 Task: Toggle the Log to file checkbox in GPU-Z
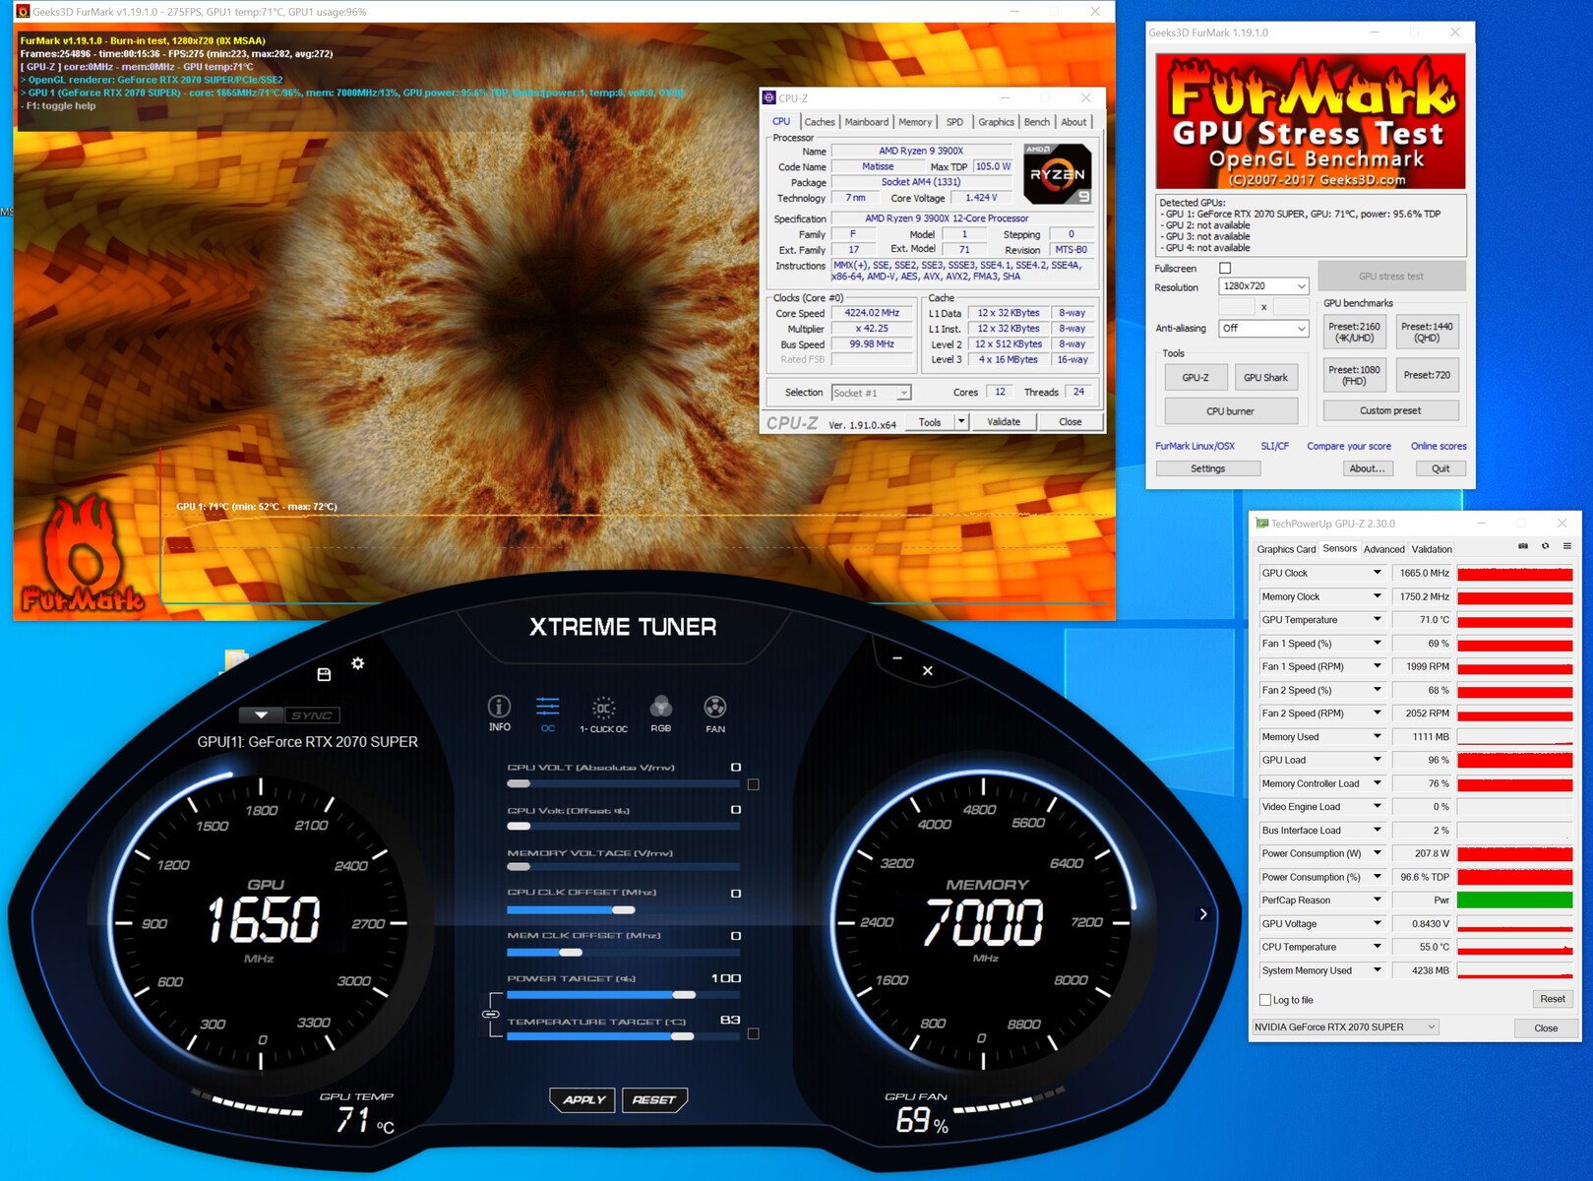tap(1265, 1000)
